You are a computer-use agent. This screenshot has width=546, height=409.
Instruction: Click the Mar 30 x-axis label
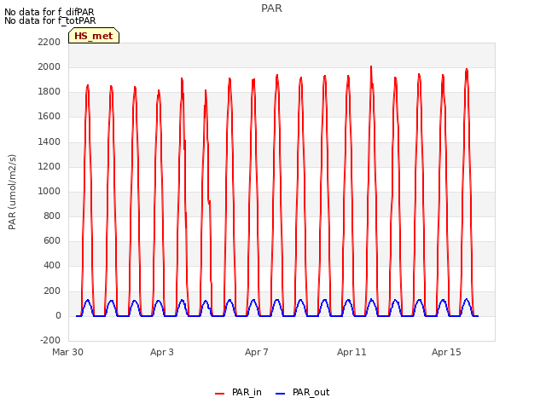pyautogui.click(x=68, y=352)
